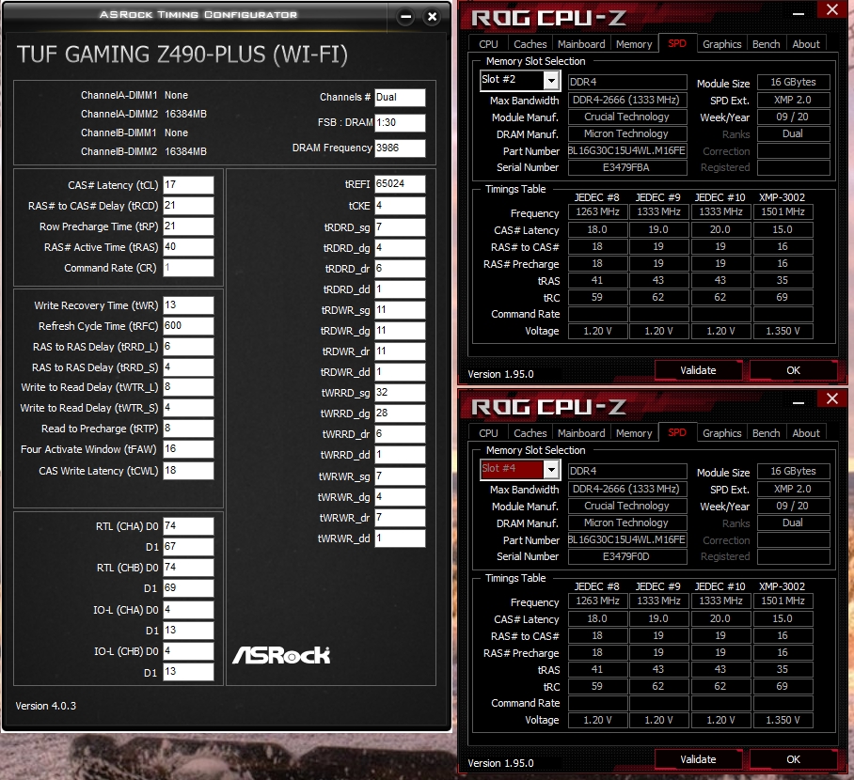The height and width of the screenshot is (780, 854).
Task: Click the ASRock logo
Action: (281, 655)
